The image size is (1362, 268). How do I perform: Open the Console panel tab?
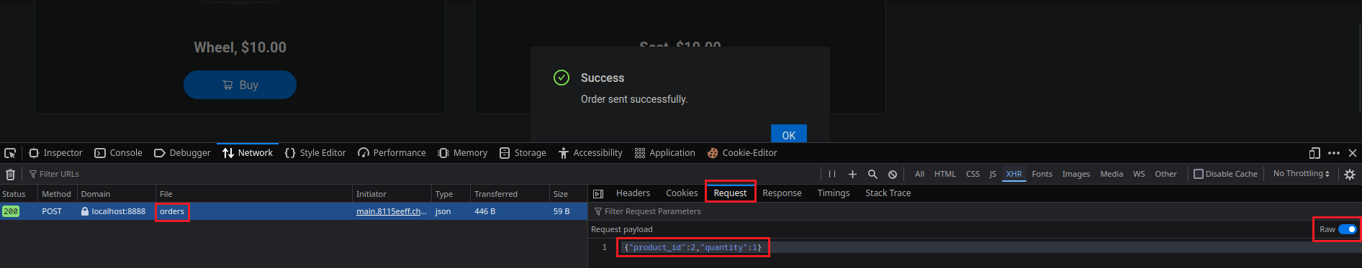point(119,153)
